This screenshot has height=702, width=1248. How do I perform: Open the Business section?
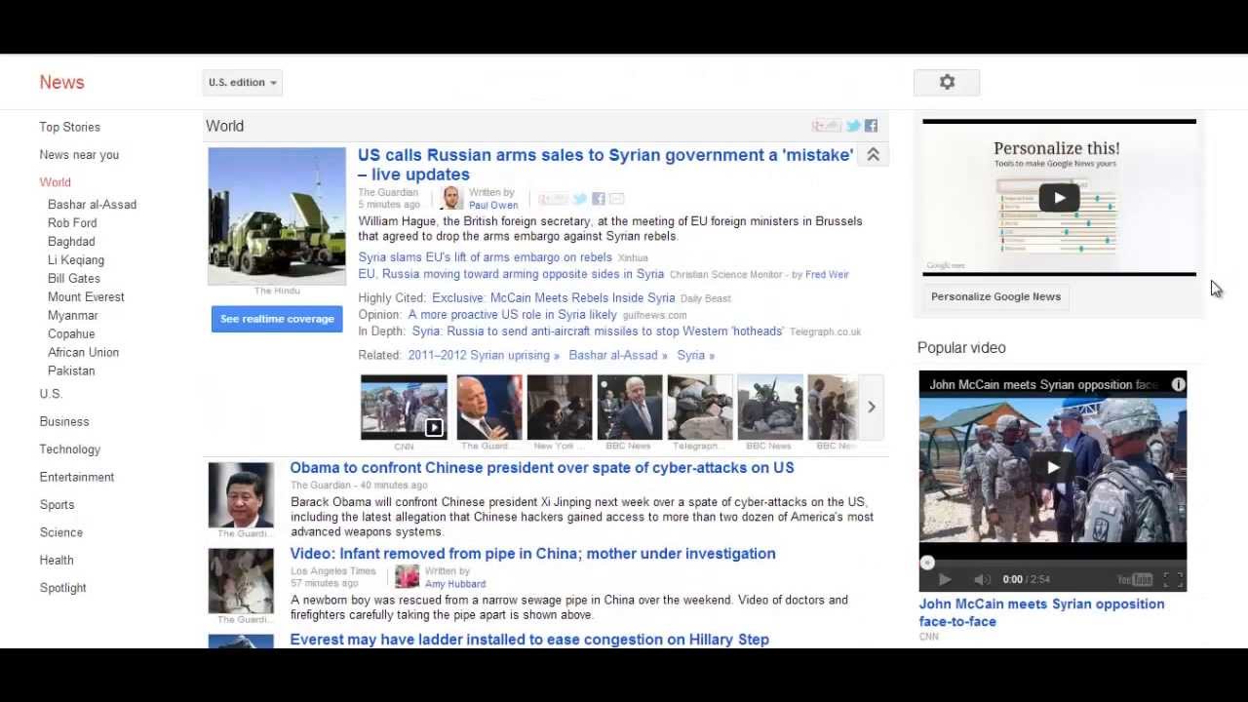pyautogui.click(x=64, y=421)
